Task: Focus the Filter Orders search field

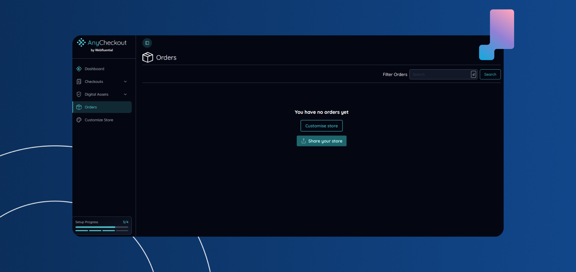Action: tap(440, 74)
